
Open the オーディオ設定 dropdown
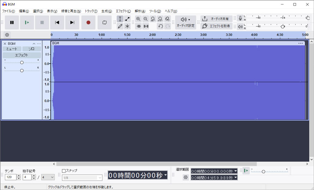pyautogui.click(x=186, y=23)
